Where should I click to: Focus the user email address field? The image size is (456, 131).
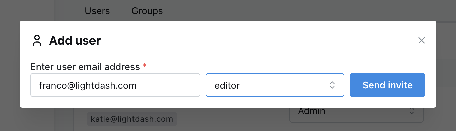(115, 85)
